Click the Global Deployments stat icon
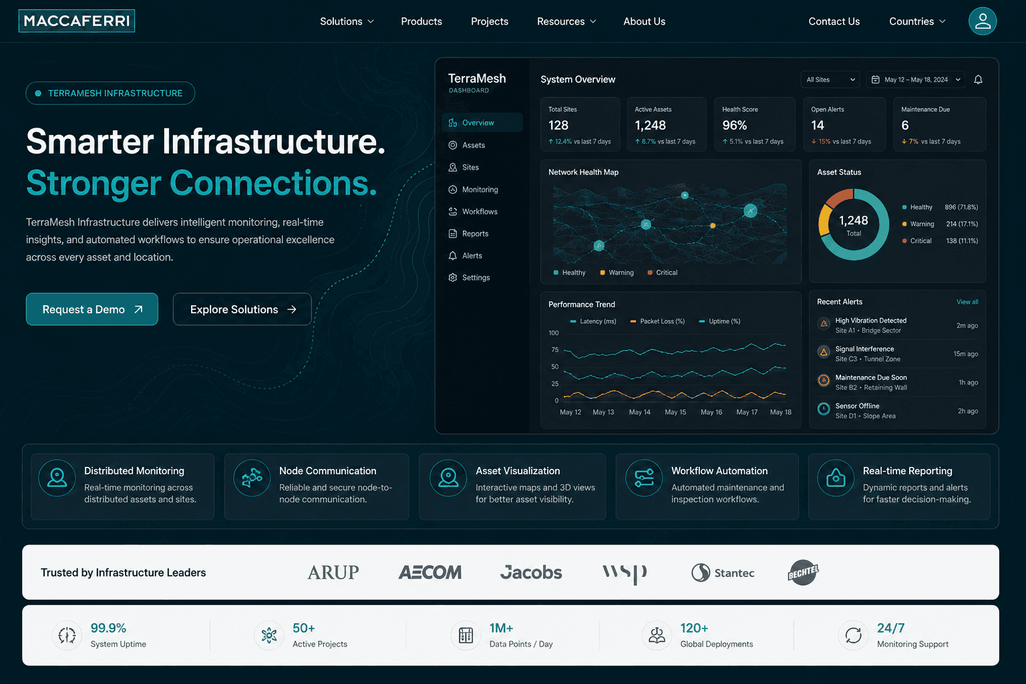This screenshot has height=684, width=1026. [657, 635]
